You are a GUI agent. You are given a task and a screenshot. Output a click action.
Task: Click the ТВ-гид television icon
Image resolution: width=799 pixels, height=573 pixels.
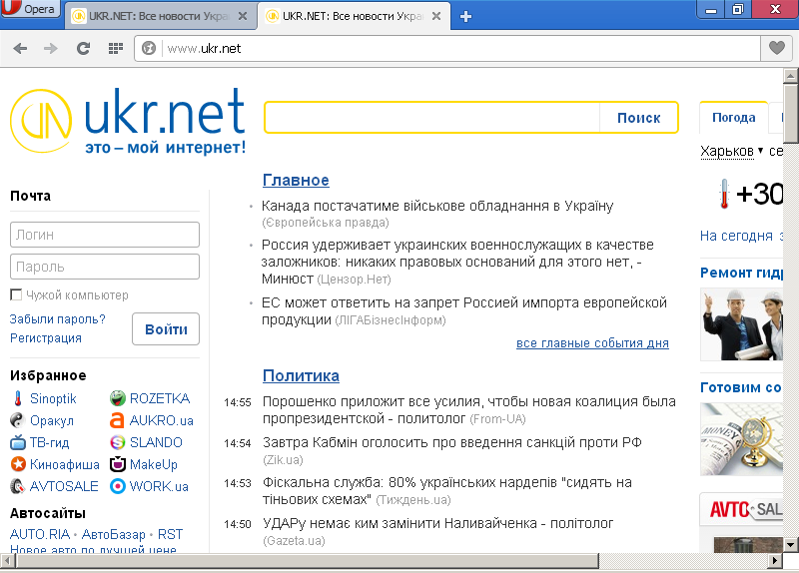(18, 442)
